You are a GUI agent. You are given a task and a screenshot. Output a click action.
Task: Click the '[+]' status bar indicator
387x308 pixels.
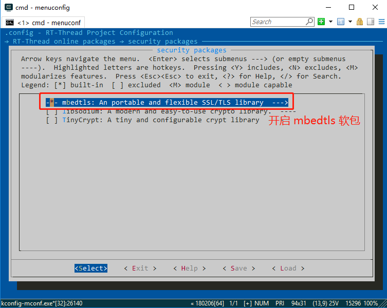click(247, 303)
